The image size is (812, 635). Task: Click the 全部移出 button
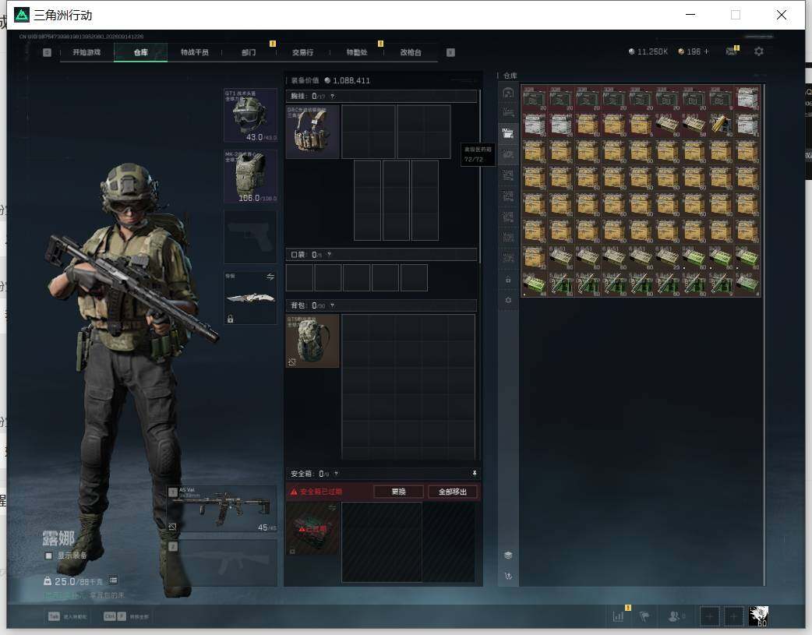point(453,492)
